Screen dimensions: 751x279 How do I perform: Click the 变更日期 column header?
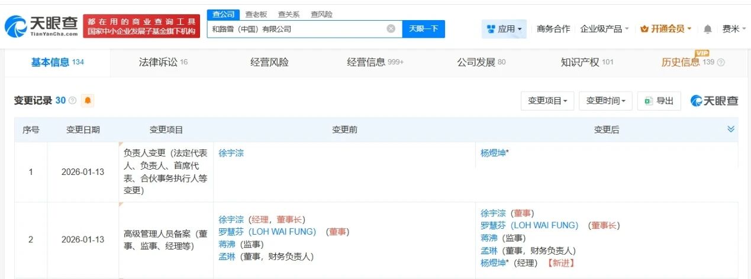(83, 129)
